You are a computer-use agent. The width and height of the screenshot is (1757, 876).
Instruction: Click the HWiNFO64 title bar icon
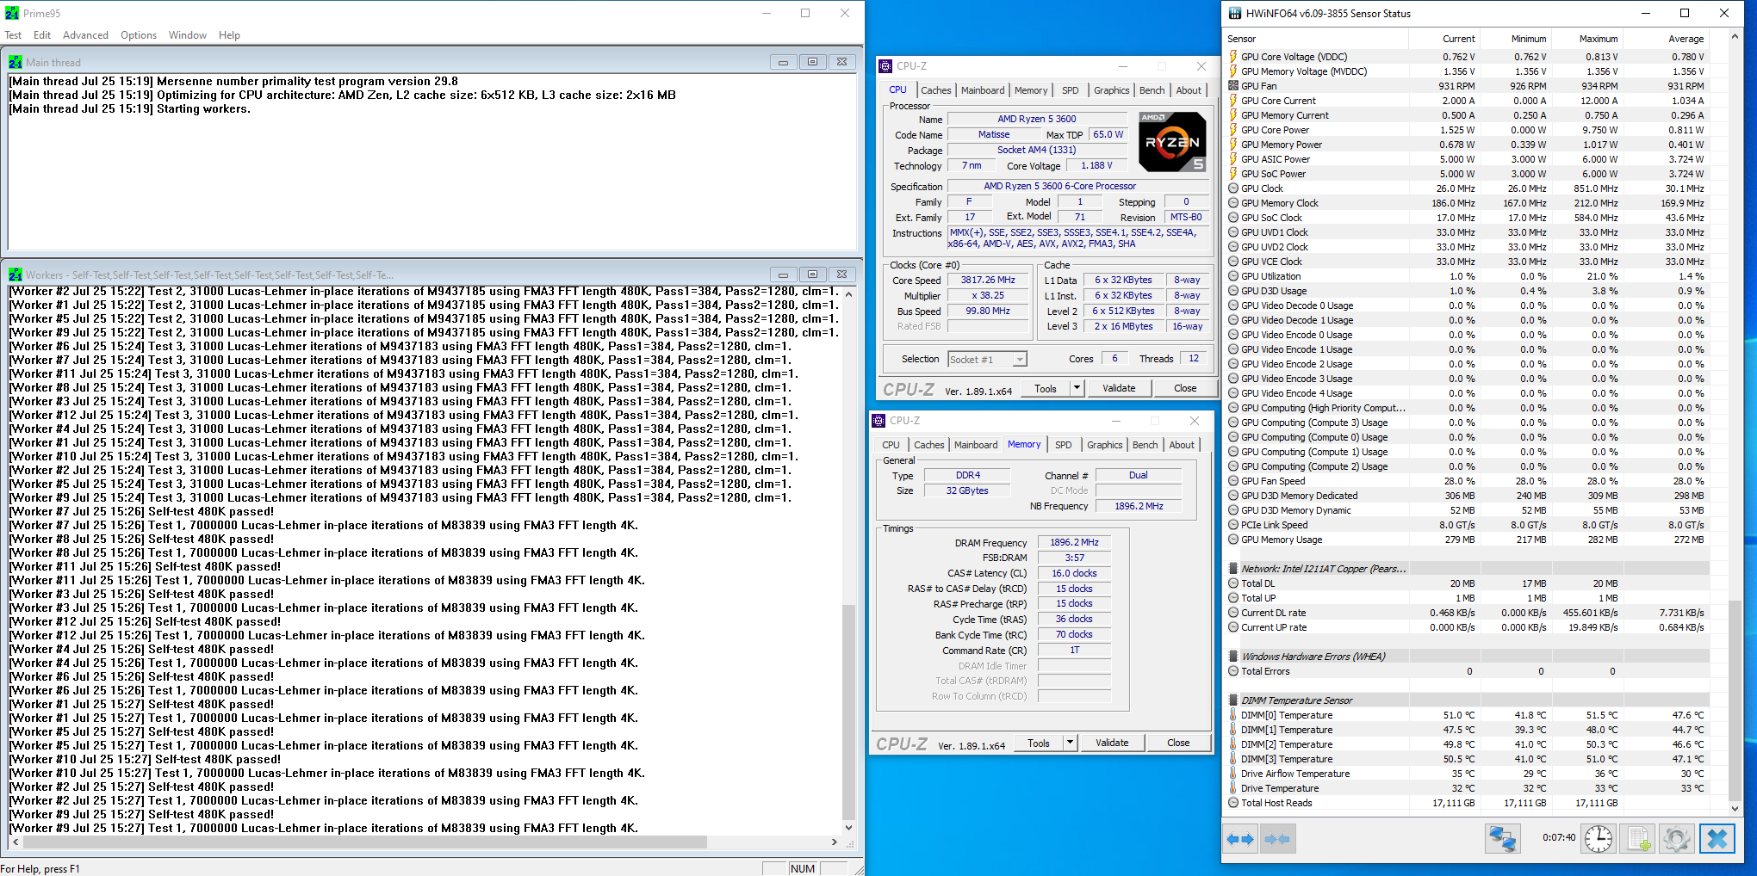coord(1235,13)
